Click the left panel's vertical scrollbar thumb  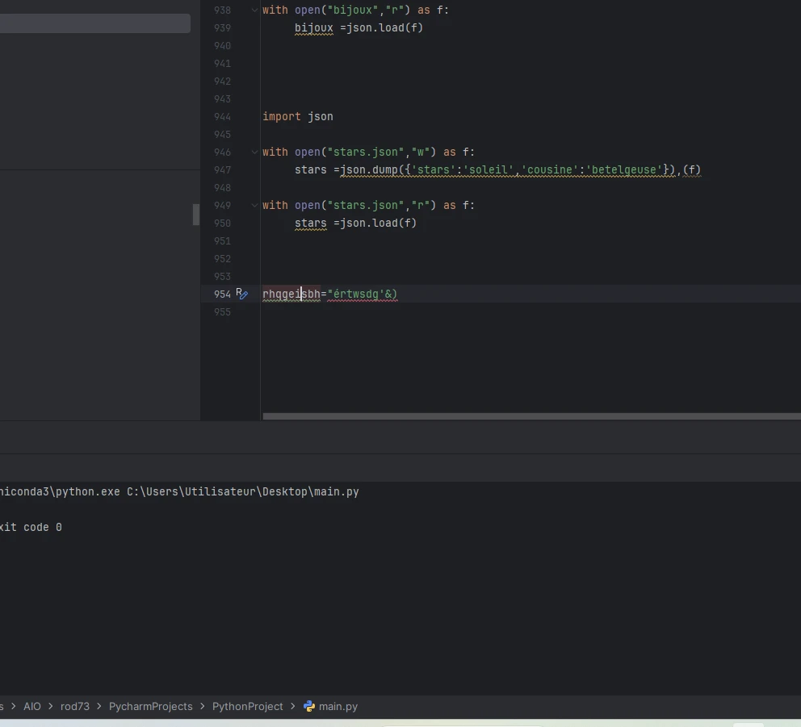(x=195, y=215)
